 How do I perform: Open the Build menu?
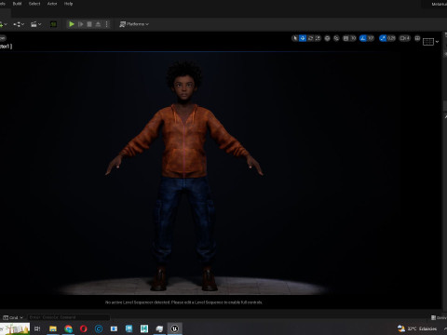(17, 4)
